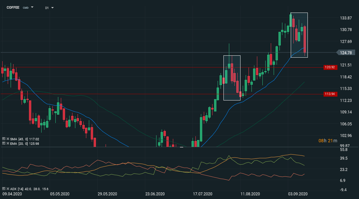This screenshot has height=199, width=359.
Task: Select the rectangle drawing near 03.09.2020
Action: tap(299, 35)
